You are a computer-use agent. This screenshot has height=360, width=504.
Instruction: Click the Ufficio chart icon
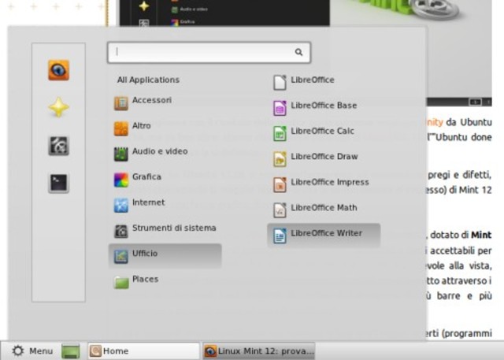(121, 257)
